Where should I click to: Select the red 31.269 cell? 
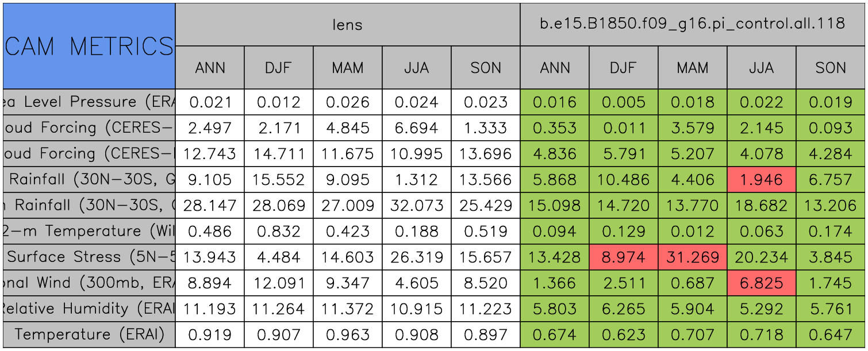pyautogui.click(x=692, y=257)
